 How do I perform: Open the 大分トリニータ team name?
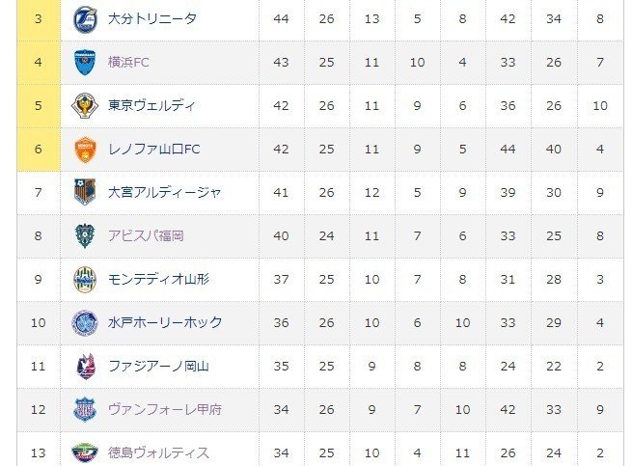click(x=152, y=19)
